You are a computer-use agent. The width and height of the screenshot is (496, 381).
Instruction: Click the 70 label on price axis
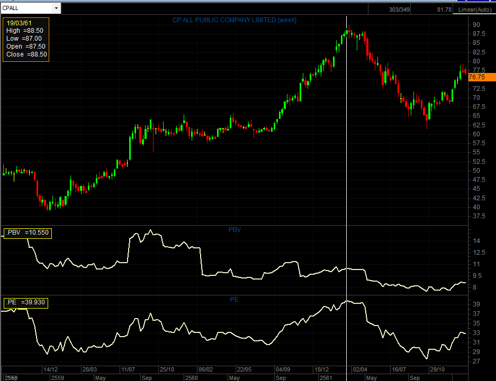(x=476, y=98)
